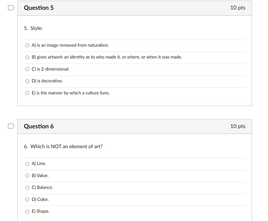Viewport: 268px width, 221px height.
Task: Click the 10 pts label for Question 6
Action: tap(238, 126)
